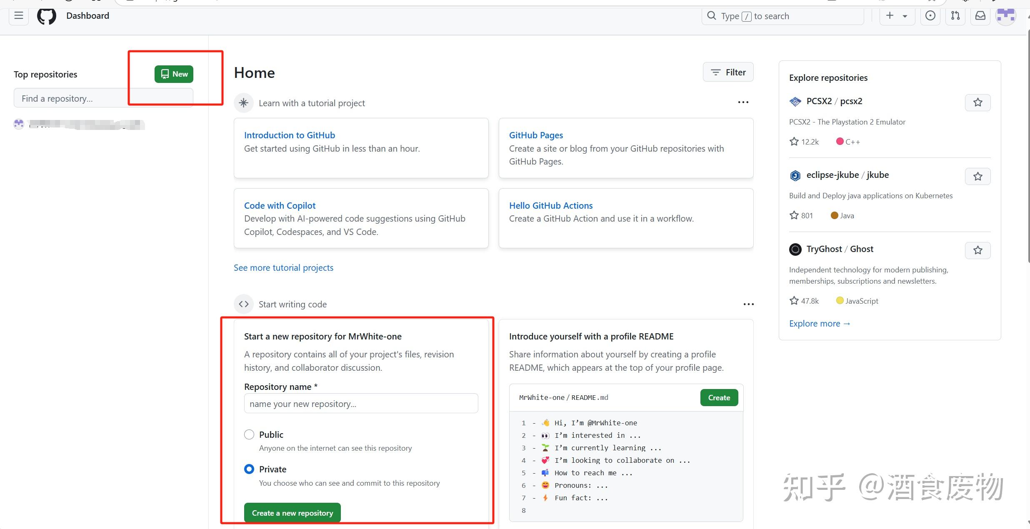This screenshot has height=529, width=1030.
Task: Open the Introduction to GitHub tutorial
Action: click(289, 135)
